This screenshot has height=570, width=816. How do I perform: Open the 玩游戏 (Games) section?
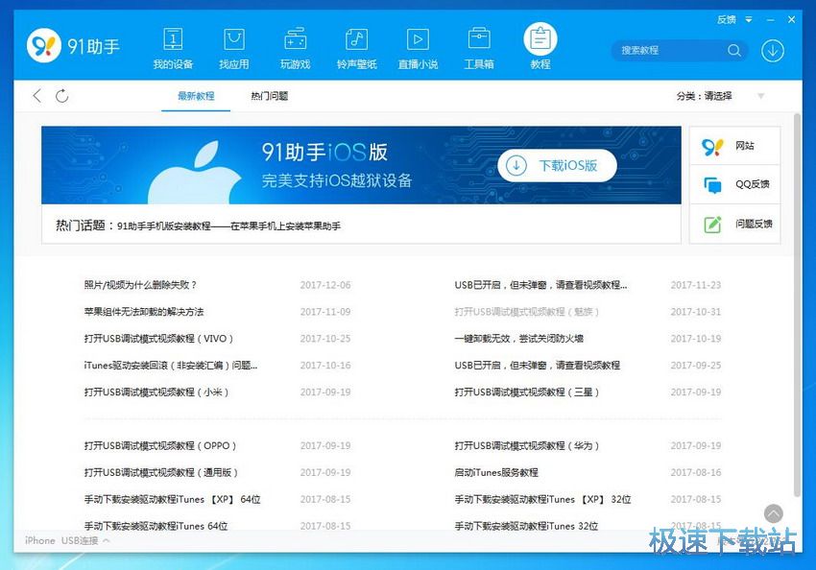point(295,49)
